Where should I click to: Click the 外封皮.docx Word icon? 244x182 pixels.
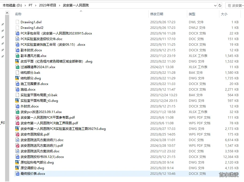[x=17, y=106]
